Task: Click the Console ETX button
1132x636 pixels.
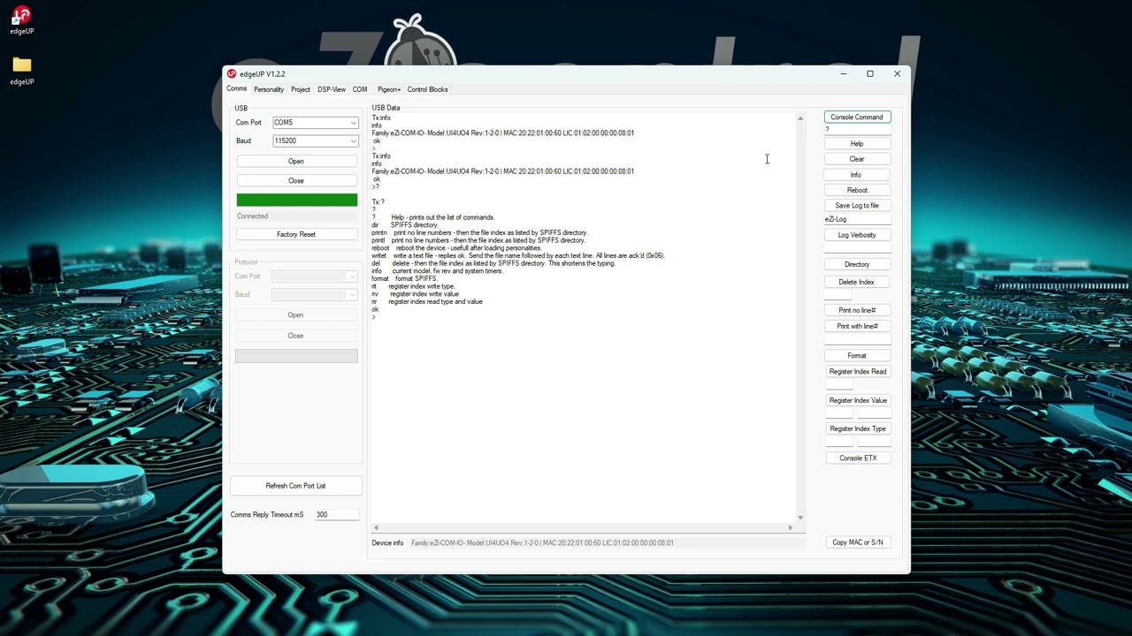Action: 858,458
